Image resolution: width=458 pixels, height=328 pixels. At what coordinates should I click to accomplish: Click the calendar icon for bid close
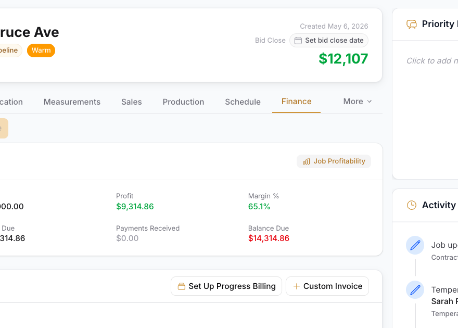tap(298, 41)
